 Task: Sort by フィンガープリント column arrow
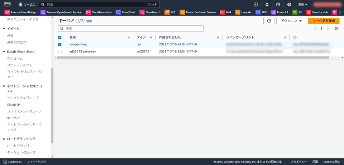coord(285,37)
